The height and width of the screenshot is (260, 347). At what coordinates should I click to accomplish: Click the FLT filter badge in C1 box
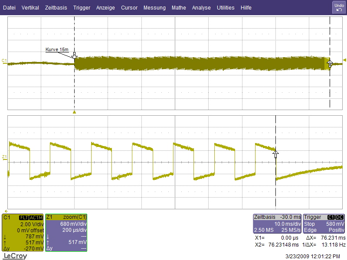(x=24, y=218)
